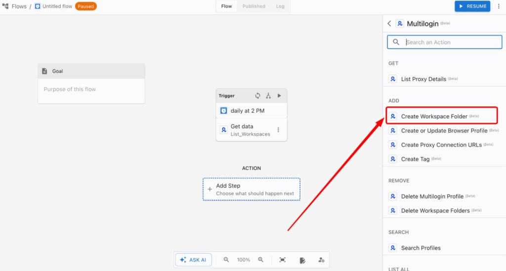Switch to the Published tab
The width and height of the screenshot is (506, 271).
point(254,6)
